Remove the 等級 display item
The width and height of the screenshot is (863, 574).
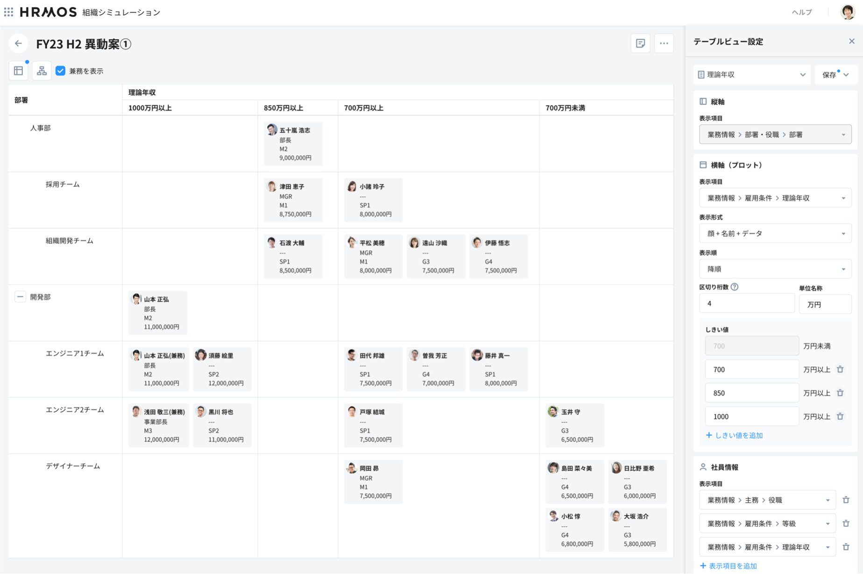pos(846,524)
